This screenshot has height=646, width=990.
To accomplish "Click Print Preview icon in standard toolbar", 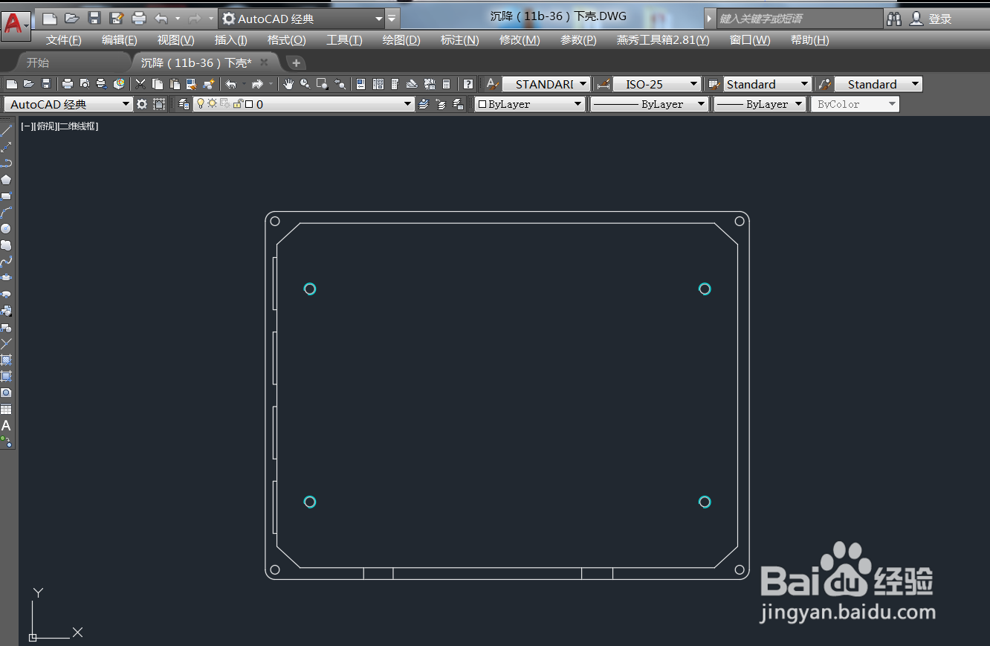I will (85, 84).
